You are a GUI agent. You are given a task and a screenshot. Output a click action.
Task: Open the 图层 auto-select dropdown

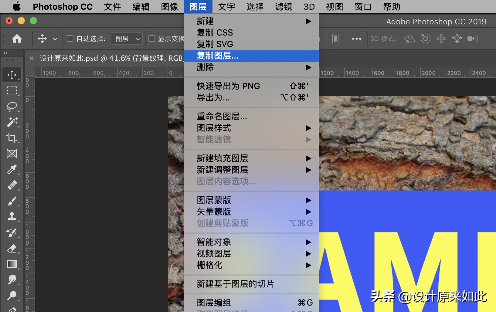coord(127,39)
